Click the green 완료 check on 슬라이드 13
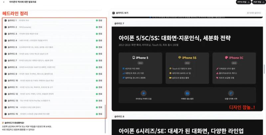Viewport: 266px width, 135px height. [x=97, y=101]
